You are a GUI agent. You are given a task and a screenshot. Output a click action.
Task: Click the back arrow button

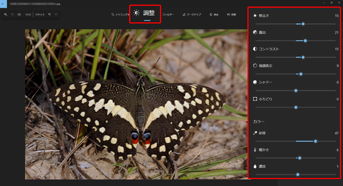[3, 3]
